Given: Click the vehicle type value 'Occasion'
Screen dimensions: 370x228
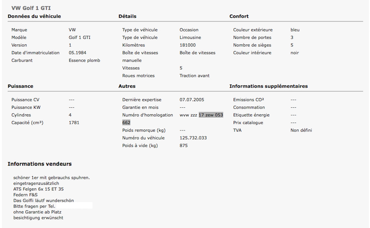Looking at the screenshot, I should tap(189, 30).
